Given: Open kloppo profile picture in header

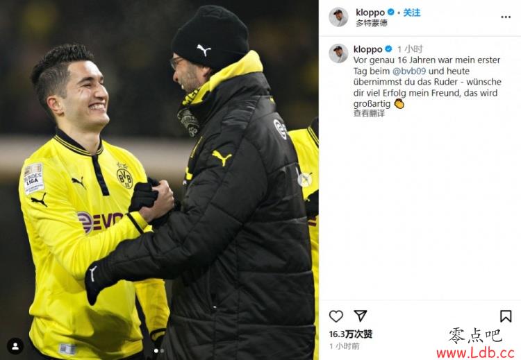Looking at the screenshot, I should [x=338, y=17].
